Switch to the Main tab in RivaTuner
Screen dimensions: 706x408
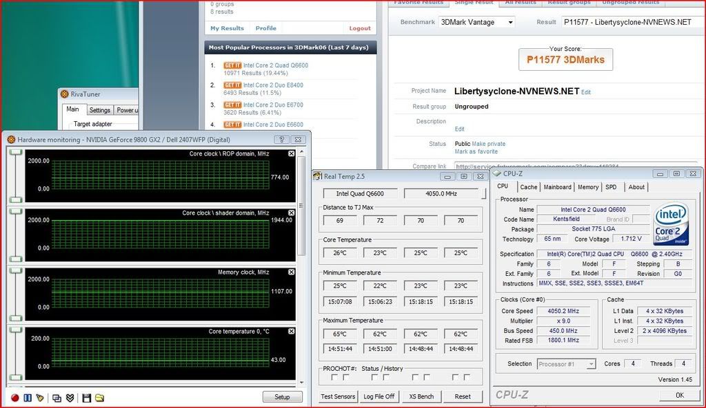point(72,109)
